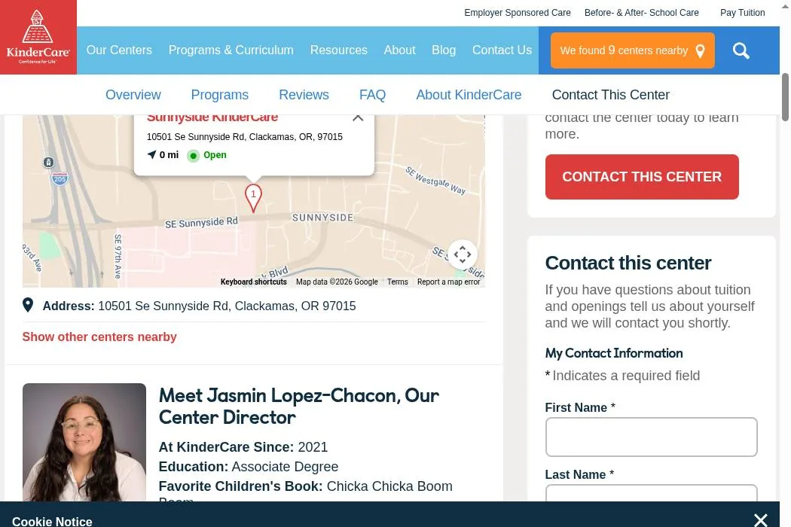The height and width of the screenshot is (527, 791).
Task: Click the transit station icon on map
Action: [48, 163]
